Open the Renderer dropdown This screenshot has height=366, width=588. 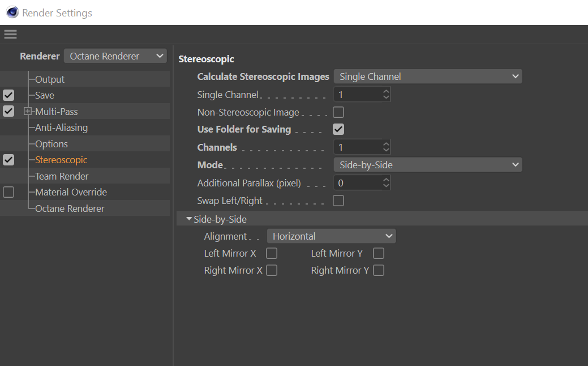tap(115, 56)
